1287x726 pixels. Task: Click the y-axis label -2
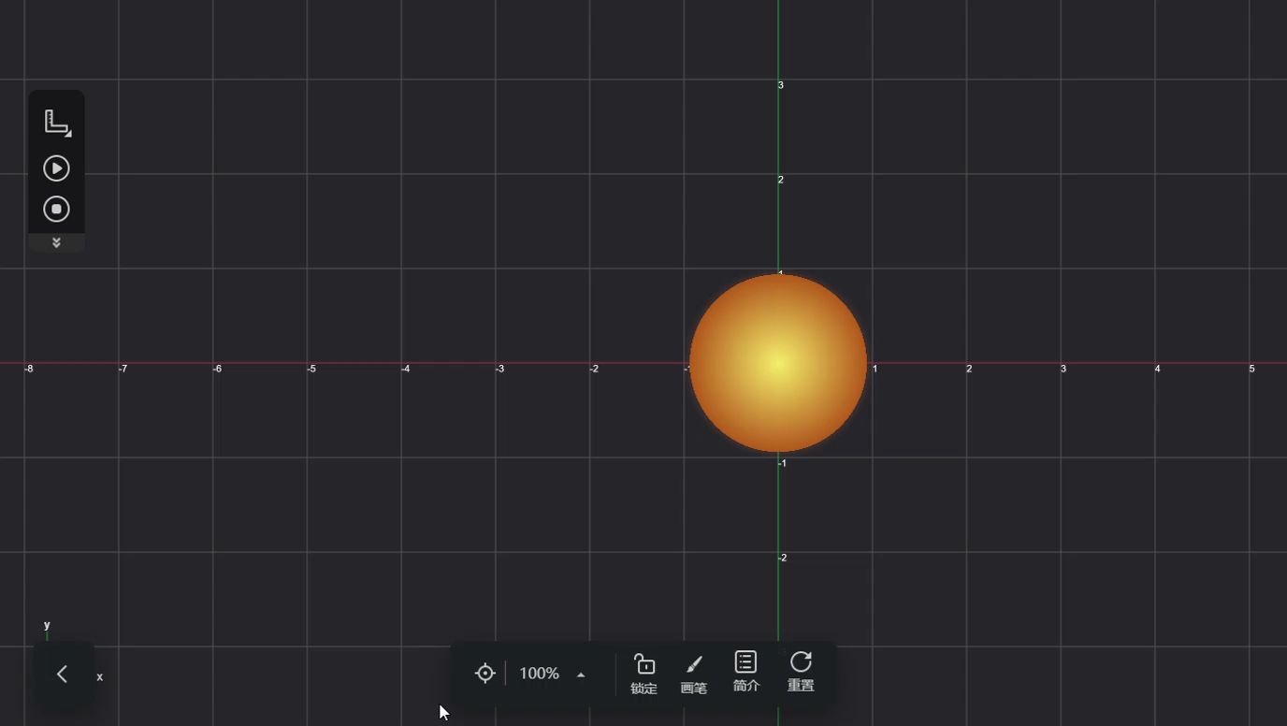pos(783,558)
